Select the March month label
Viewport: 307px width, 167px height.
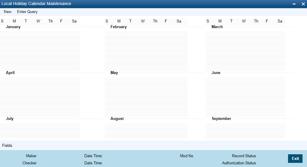point(217,27)
